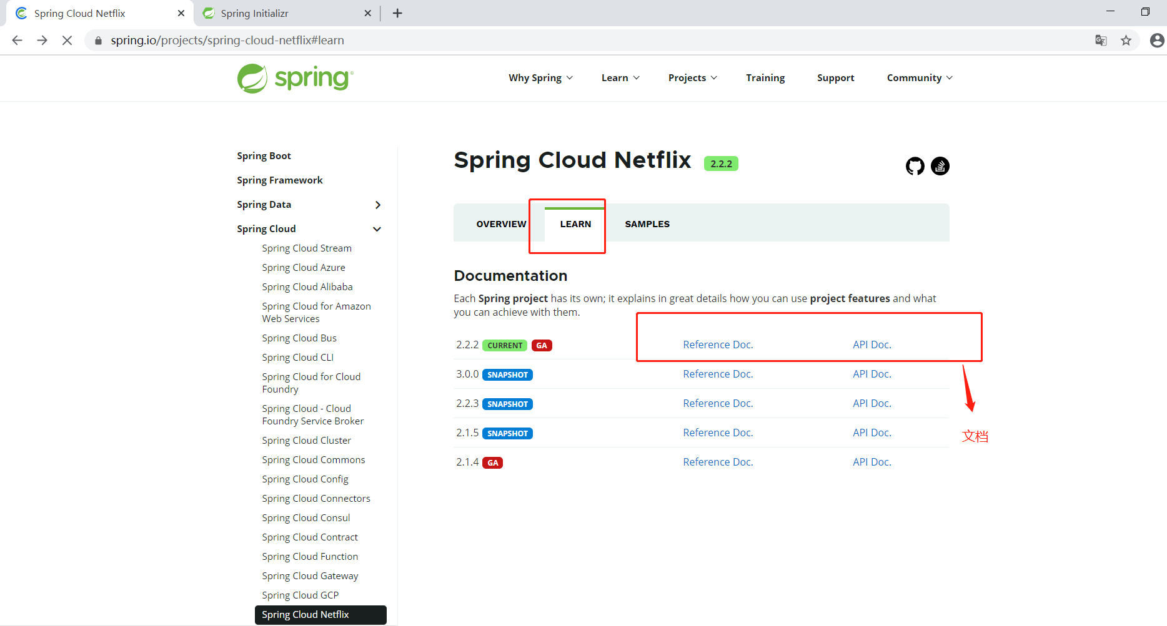Open Spring Cloud Azure project
This screenshot has width=1167, height=626.
(304, 268)
